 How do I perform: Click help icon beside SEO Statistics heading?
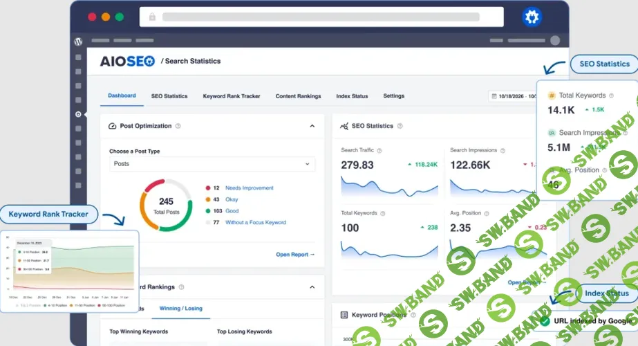tap(400, 126)
